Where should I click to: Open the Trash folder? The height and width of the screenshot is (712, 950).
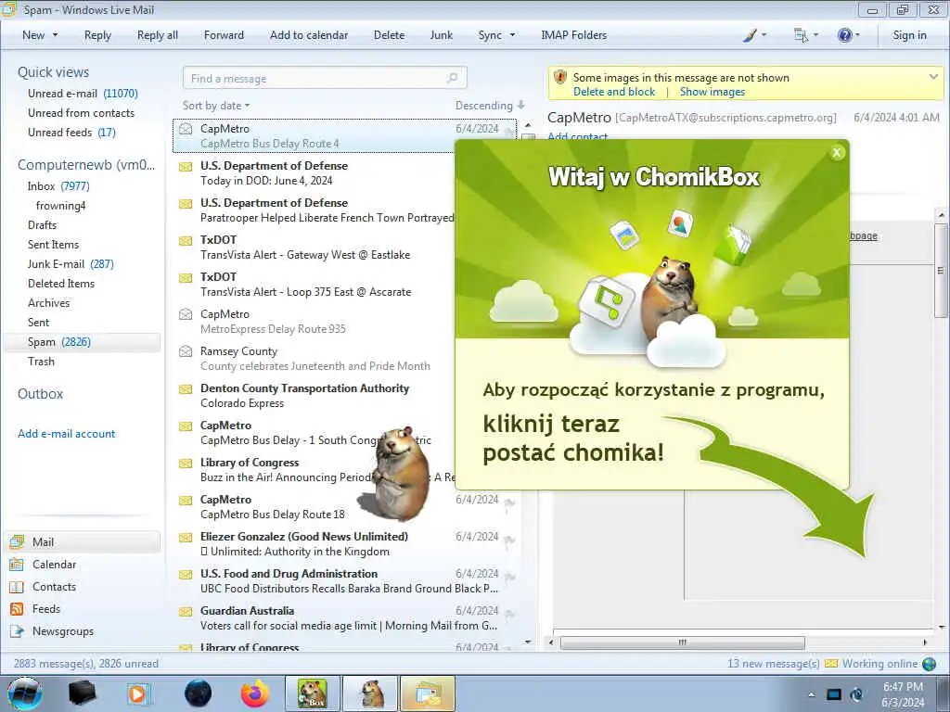coord(41,361)
